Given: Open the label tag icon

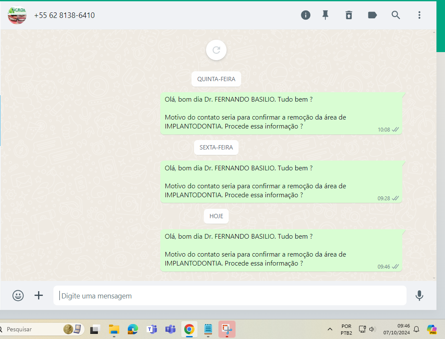Looking at the screenshot, I should point(372,15).
